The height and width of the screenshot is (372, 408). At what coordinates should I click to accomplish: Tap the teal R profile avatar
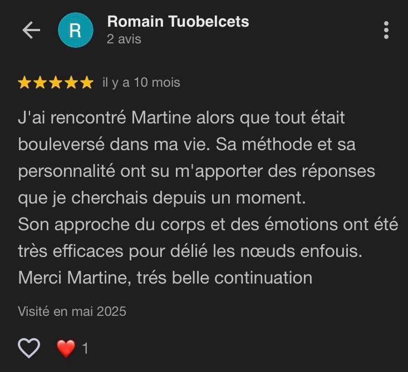[x=75, y=31]
